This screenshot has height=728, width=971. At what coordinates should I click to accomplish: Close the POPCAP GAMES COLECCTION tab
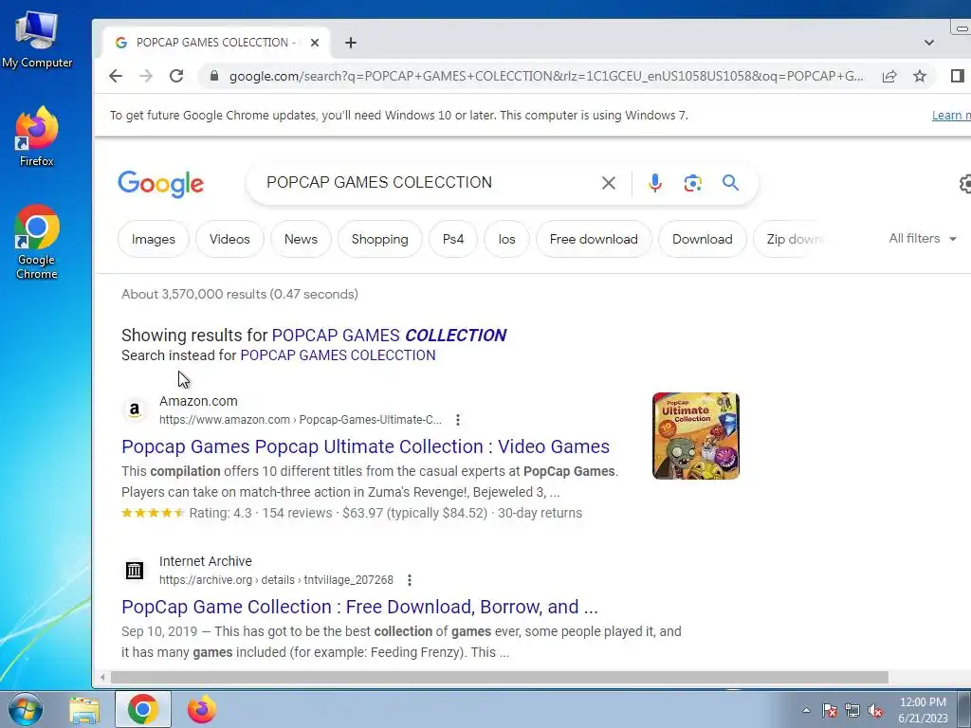tap(315, 43)
